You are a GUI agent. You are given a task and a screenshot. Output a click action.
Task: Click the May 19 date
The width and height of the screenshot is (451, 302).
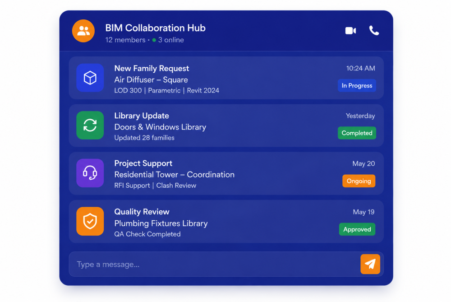coord(364,212)
